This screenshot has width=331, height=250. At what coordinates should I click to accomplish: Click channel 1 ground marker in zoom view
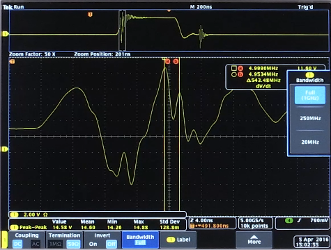[x=5, y=149]
